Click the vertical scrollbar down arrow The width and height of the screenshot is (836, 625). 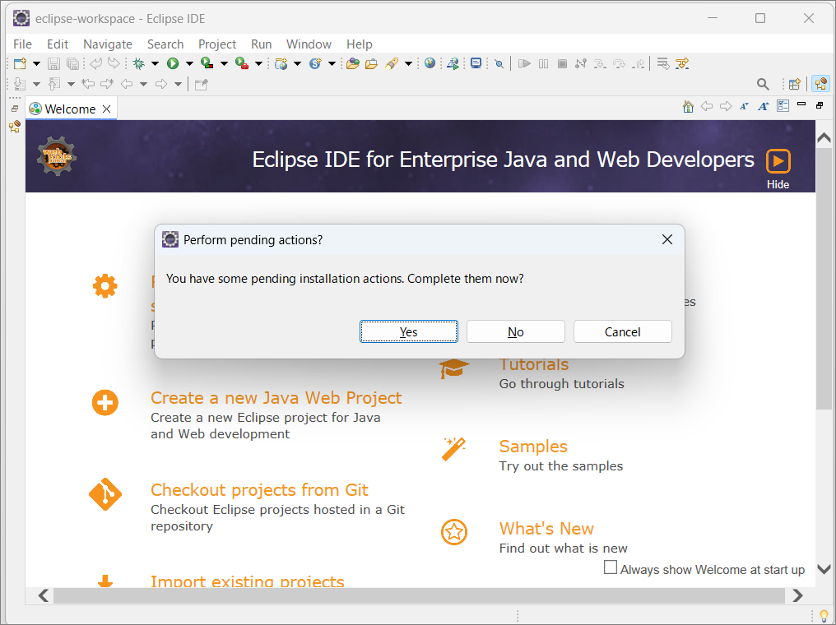click(x=824, y=569)
